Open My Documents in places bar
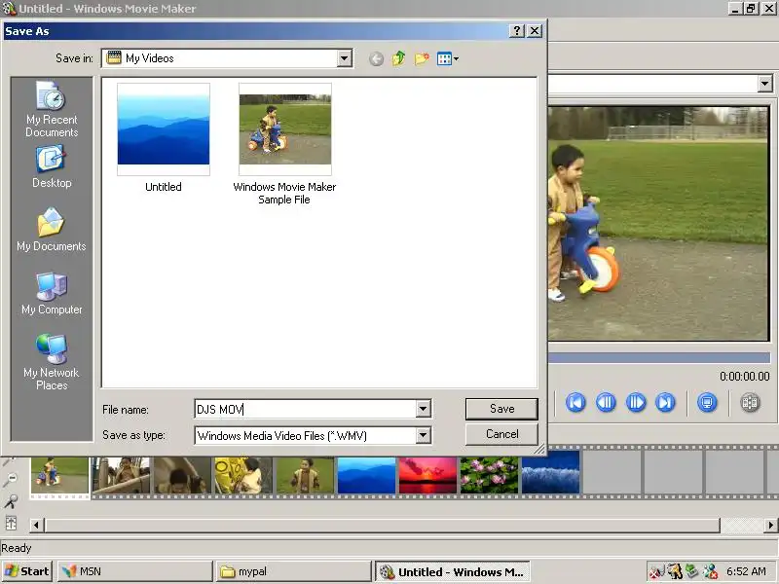The width and height of the screenshot is (779, 584). [52, 230]
